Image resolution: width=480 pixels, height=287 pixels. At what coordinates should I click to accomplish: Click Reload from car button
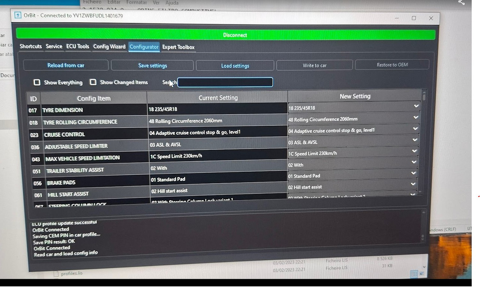tap(66, 65)
